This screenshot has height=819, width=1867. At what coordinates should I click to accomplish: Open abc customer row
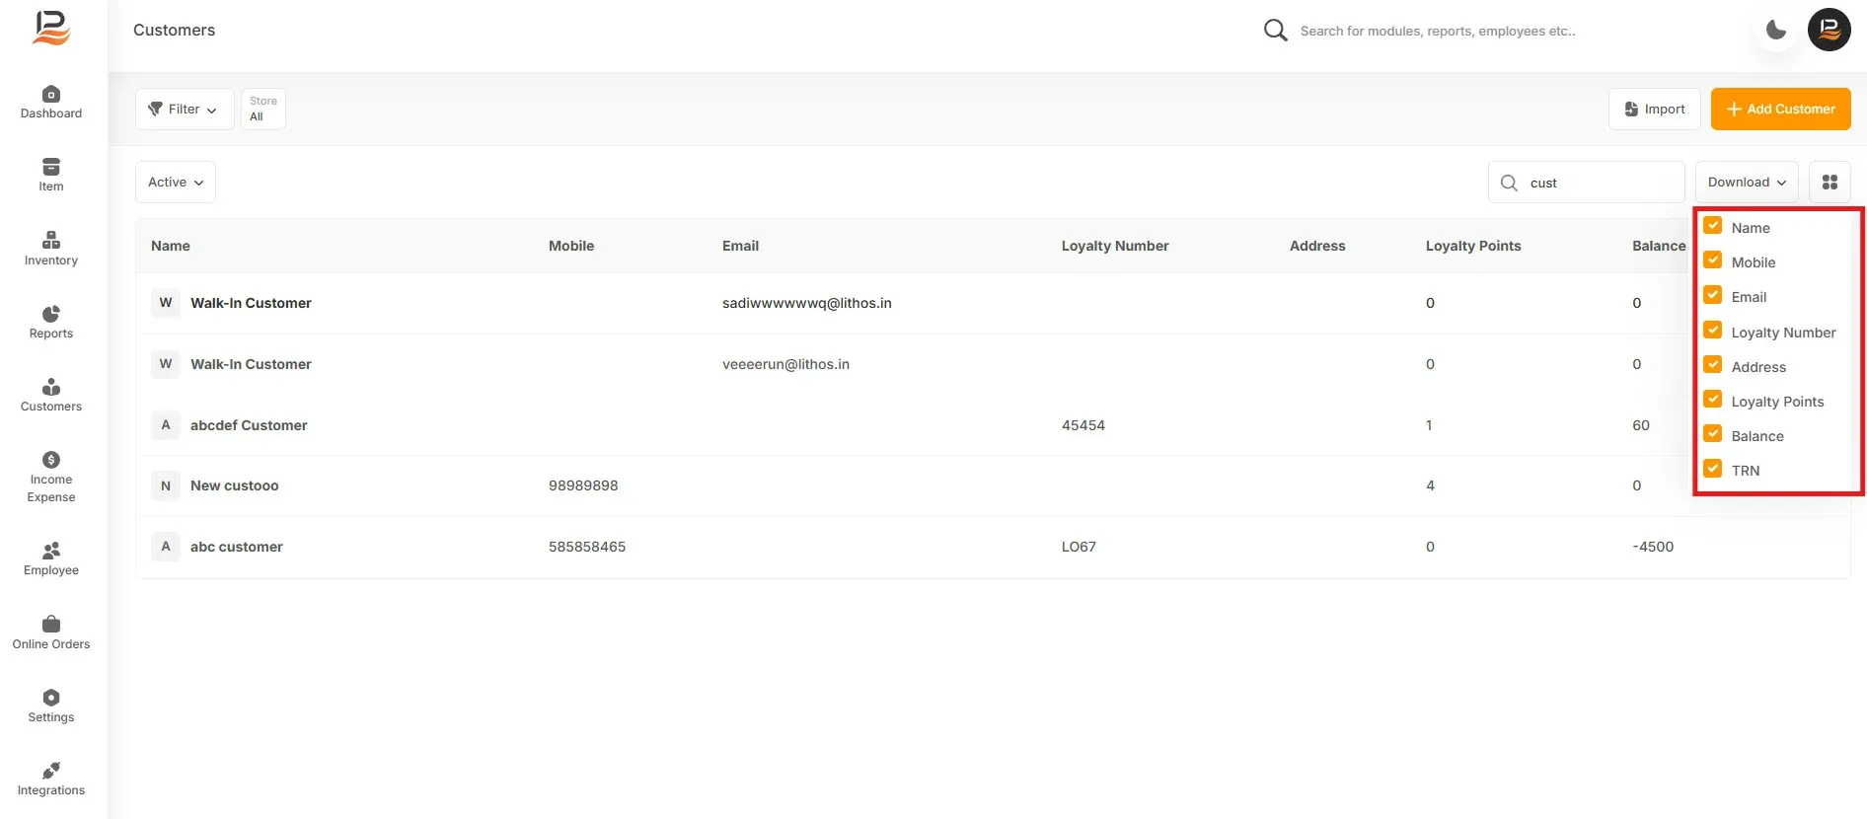point(237,547)
